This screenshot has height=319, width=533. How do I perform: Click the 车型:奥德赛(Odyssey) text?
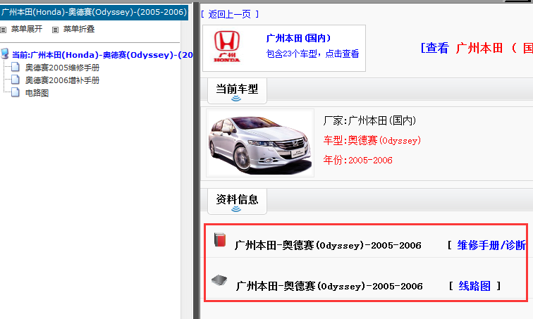coord(372,141)
